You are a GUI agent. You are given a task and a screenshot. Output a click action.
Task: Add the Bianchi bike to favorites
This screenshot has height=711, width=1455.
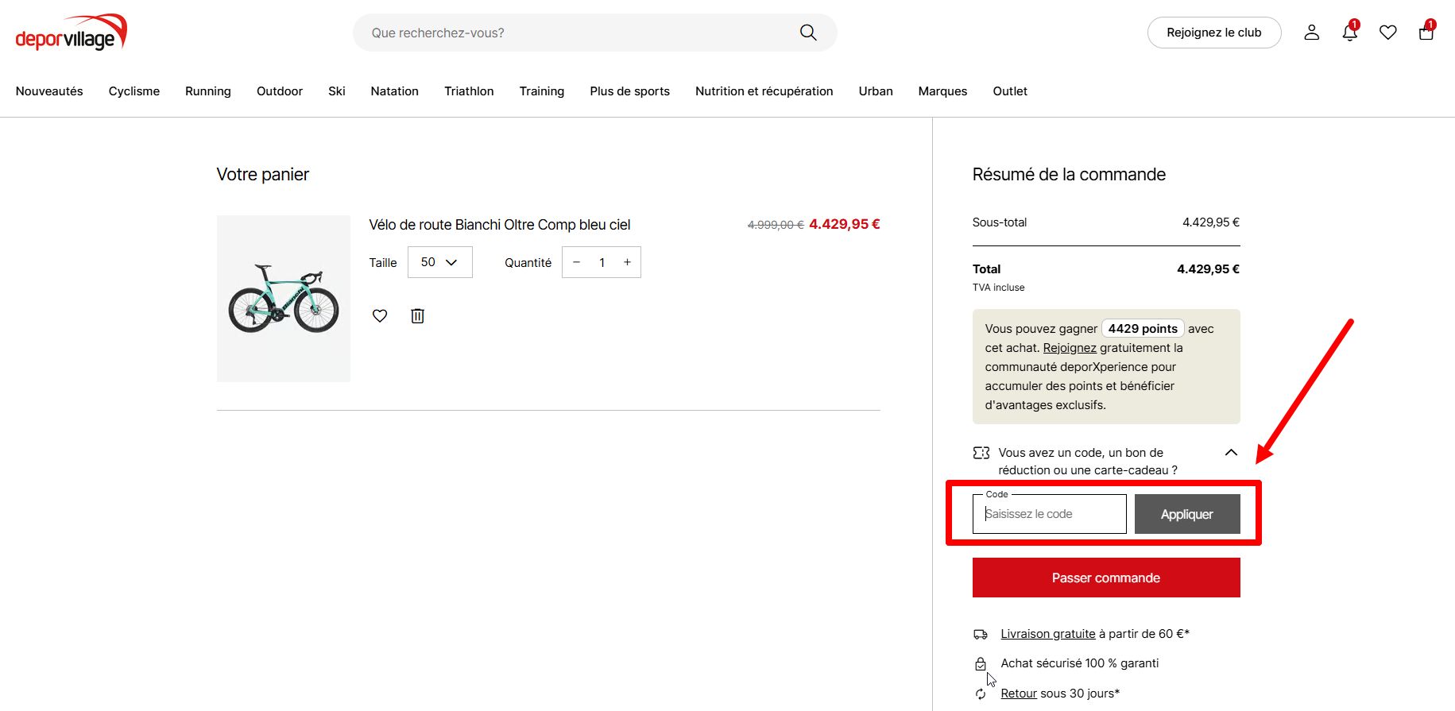click(x=380, y=316)
